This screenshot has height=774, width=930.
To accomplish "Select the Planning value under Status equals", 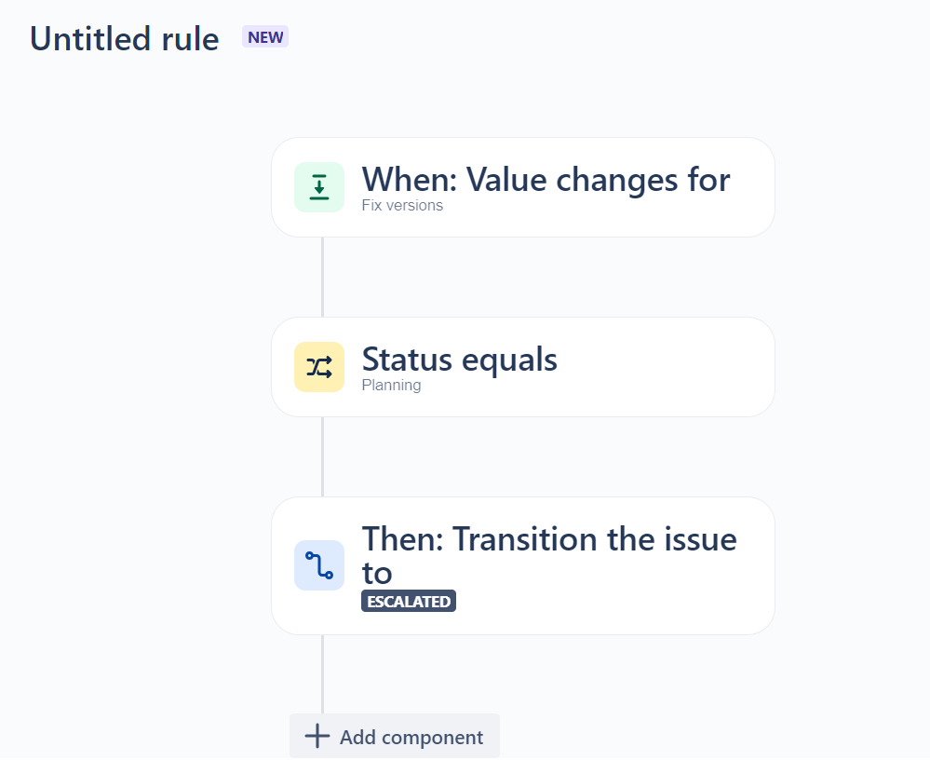I will (x=391, y=385).
